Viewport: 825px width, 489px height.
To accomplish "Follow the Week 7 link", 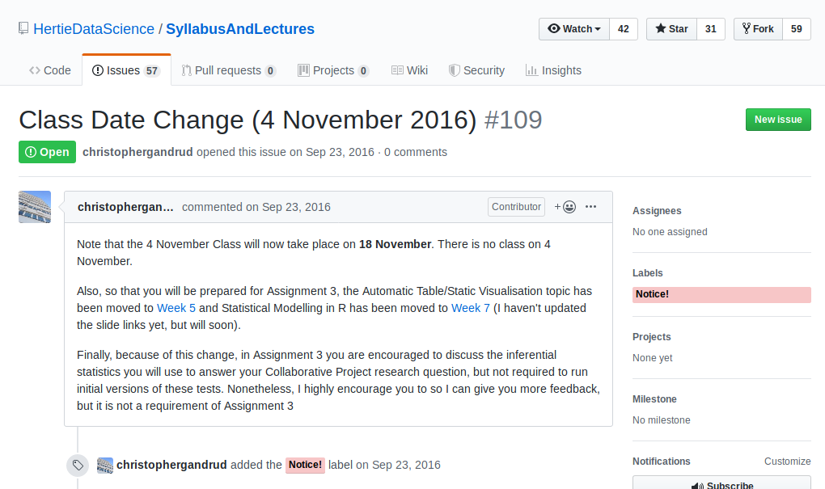I will click(x=471, y=308).
